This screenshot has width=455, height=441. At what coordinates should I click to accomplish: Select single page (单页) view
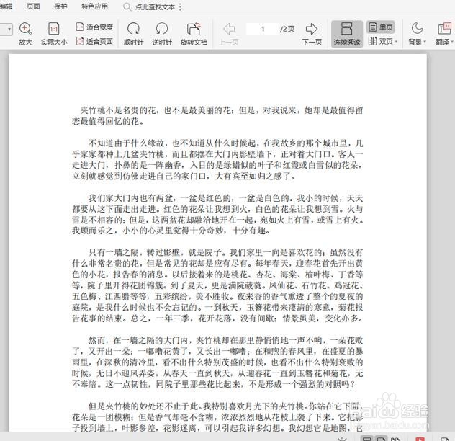(x=380, y=27)
